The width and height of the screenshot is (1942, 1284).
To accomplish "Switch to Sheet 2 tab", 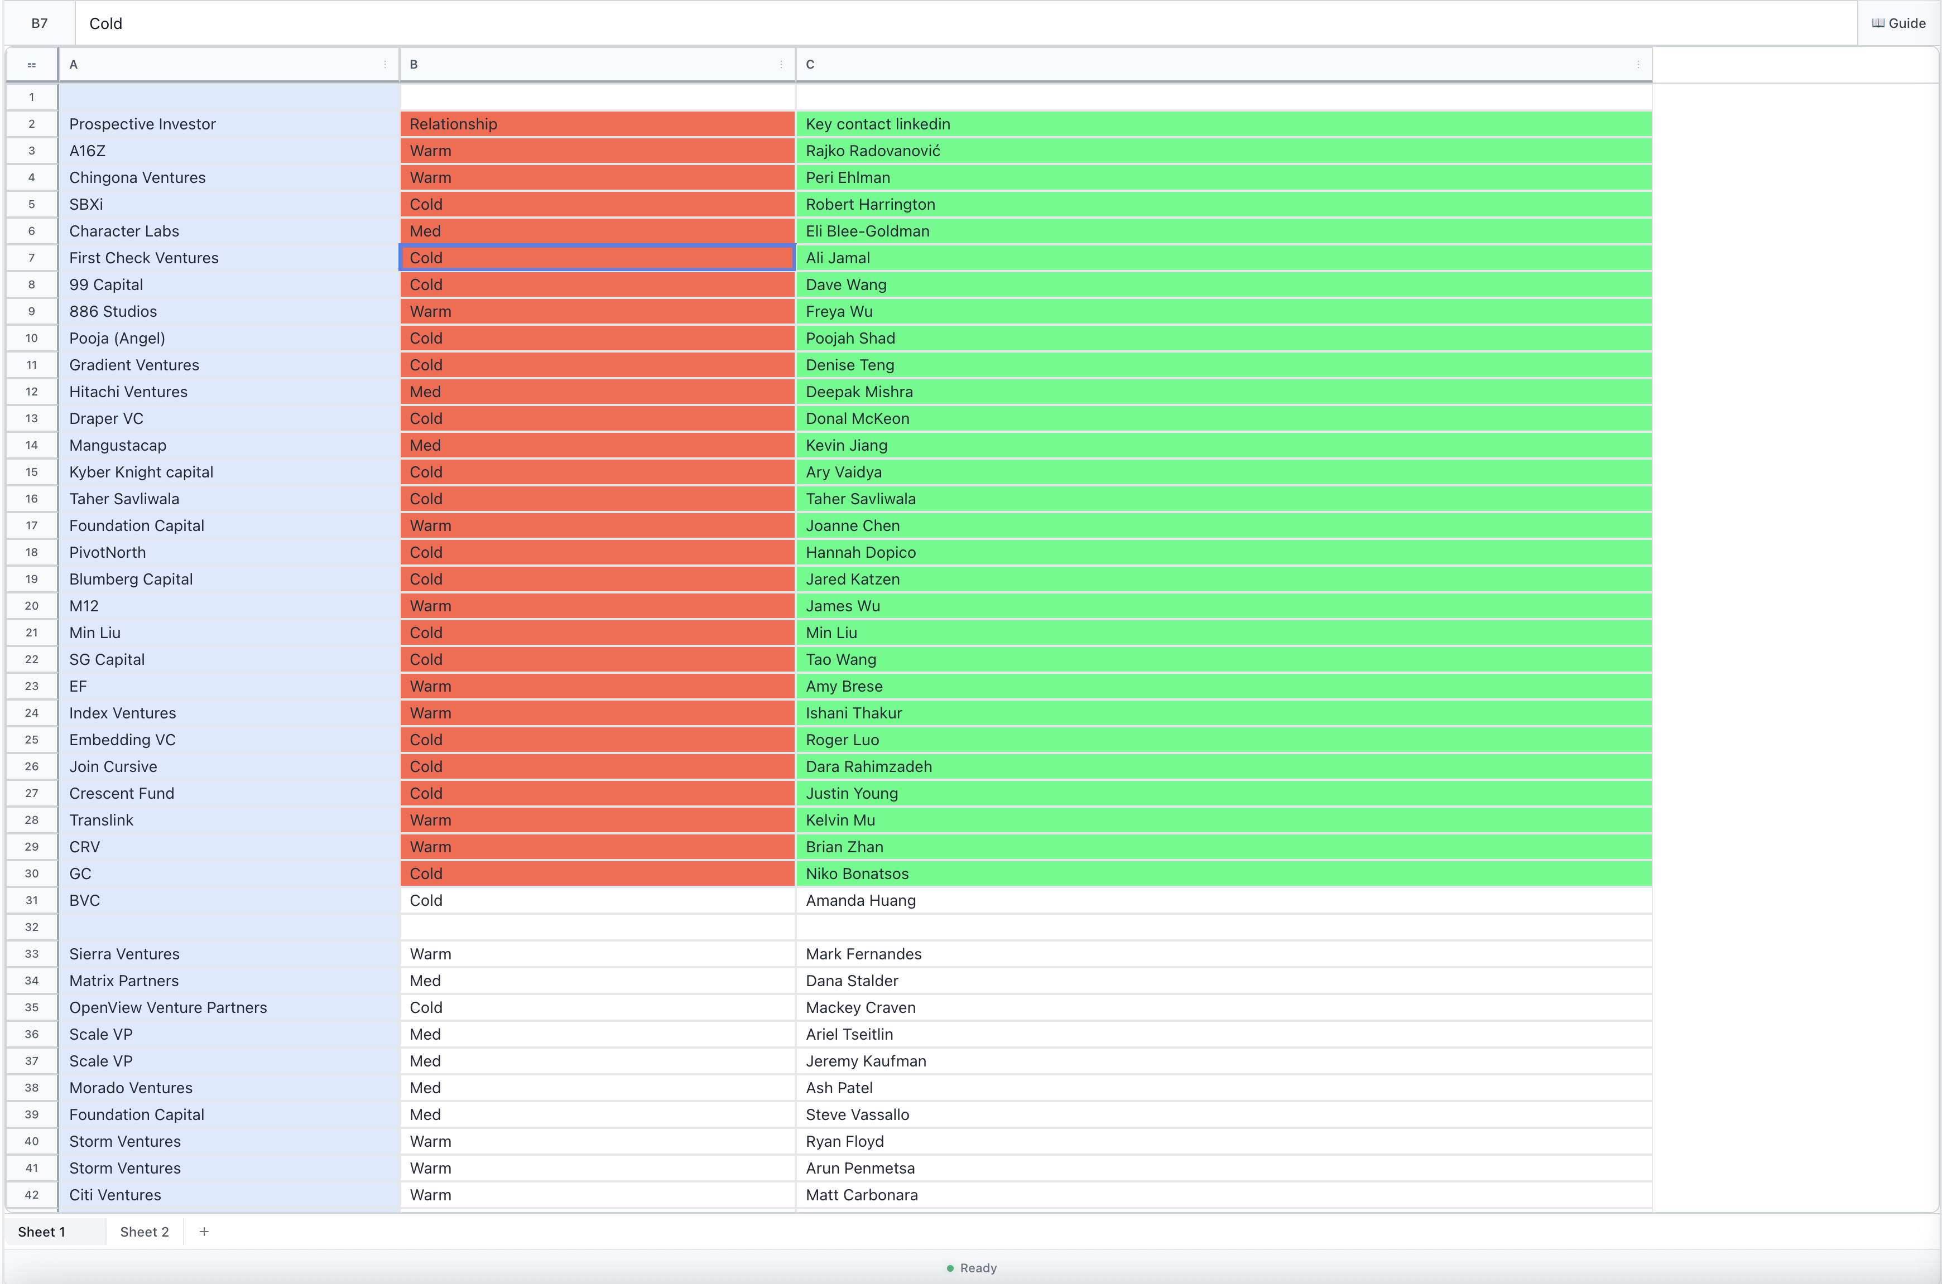I will [x=144, y=1232].
